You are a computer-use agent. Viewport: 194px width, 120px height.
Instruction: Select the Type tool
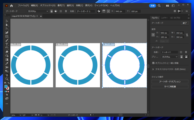7,44
